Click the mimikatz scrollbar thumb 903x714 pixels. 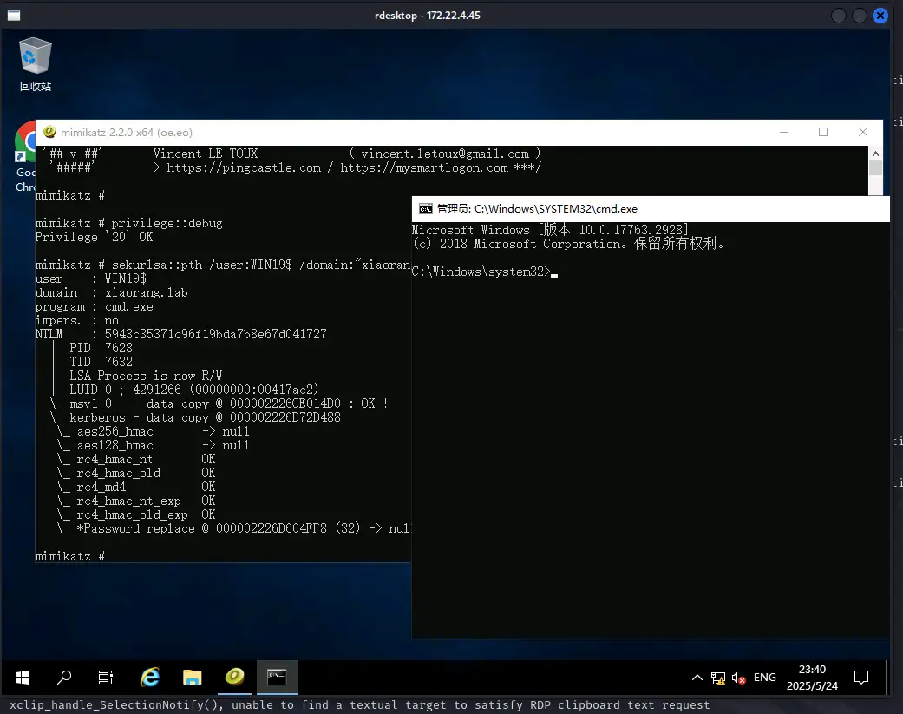coord(875,168)
